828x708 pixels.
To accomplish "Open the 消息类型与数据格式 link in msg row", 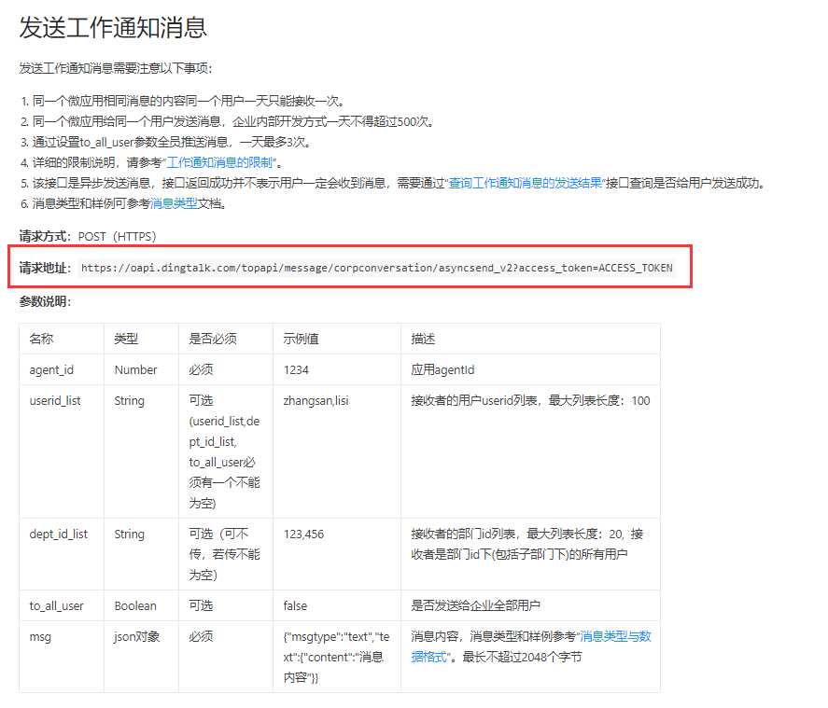I will click(531, 646).
